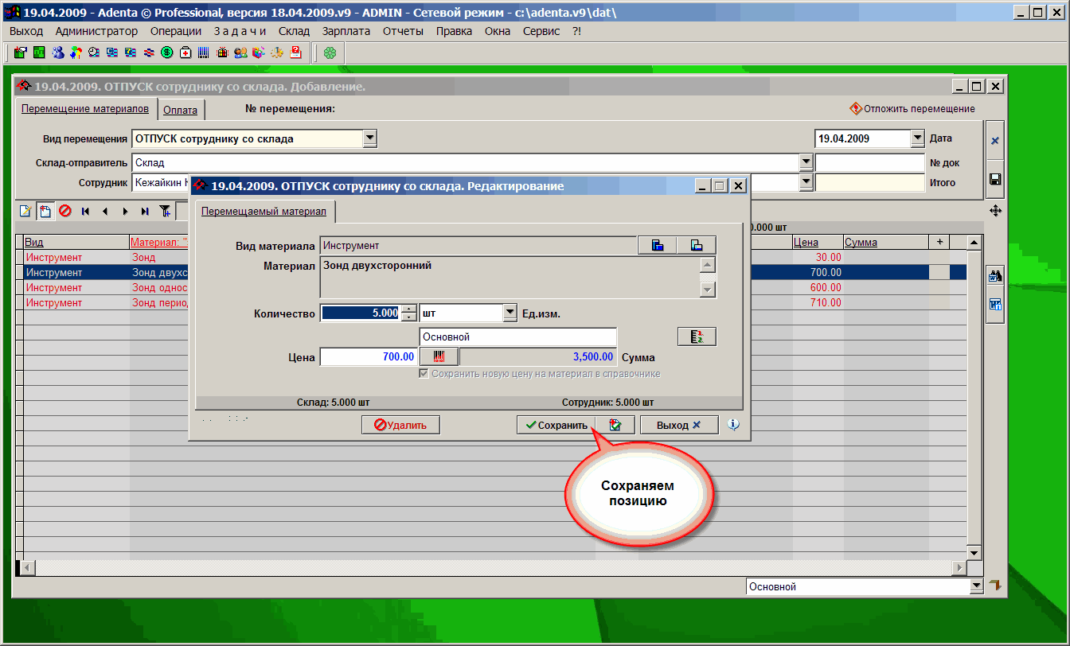Viewport: 1070px width, 646px height.
Task: Switch to the 'Оплата' tab
Action: pos(180,110)
